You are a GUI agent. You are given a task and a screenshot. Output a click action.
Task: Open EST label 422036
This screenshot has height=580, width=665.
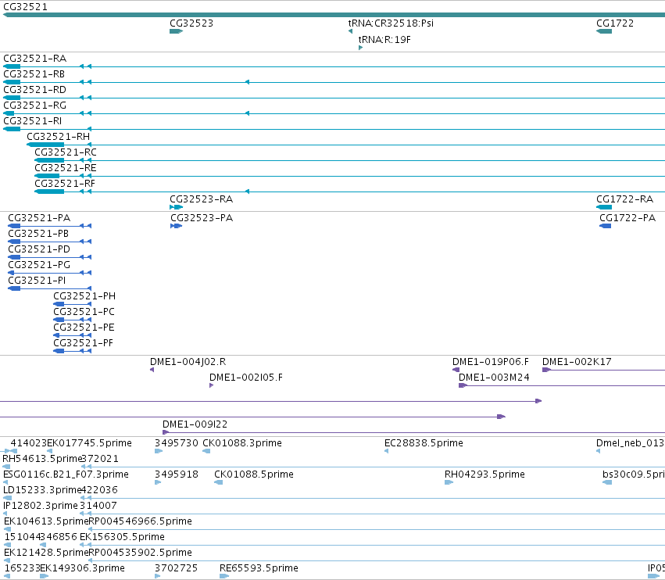click(x=99, y=489)
